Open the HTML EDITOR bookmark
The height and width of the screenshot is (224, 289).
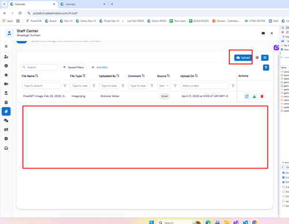coord(255,21)
